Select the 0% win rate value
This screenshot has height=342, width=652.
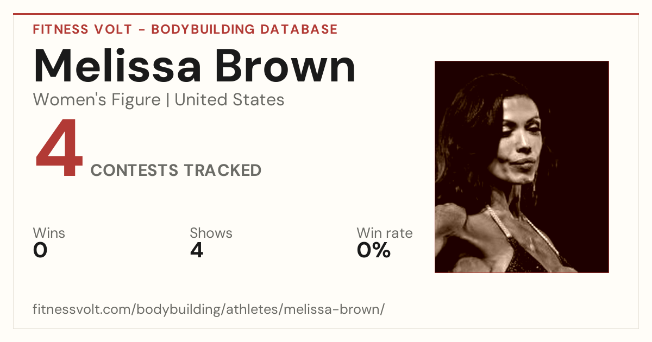click(374, 250)
